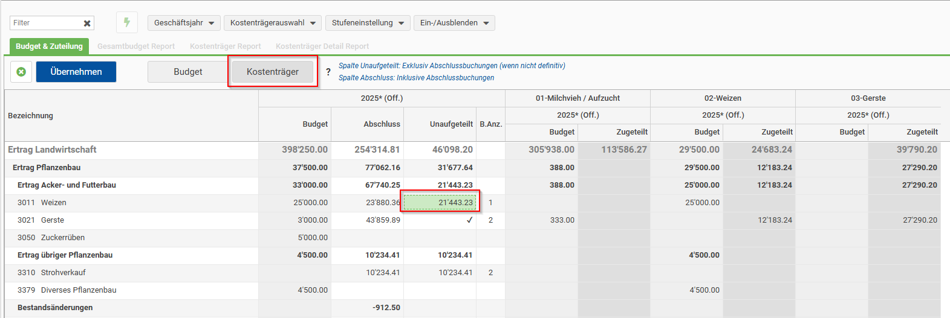
Task: Click the question mark help icon
Action: pos(328,72)
